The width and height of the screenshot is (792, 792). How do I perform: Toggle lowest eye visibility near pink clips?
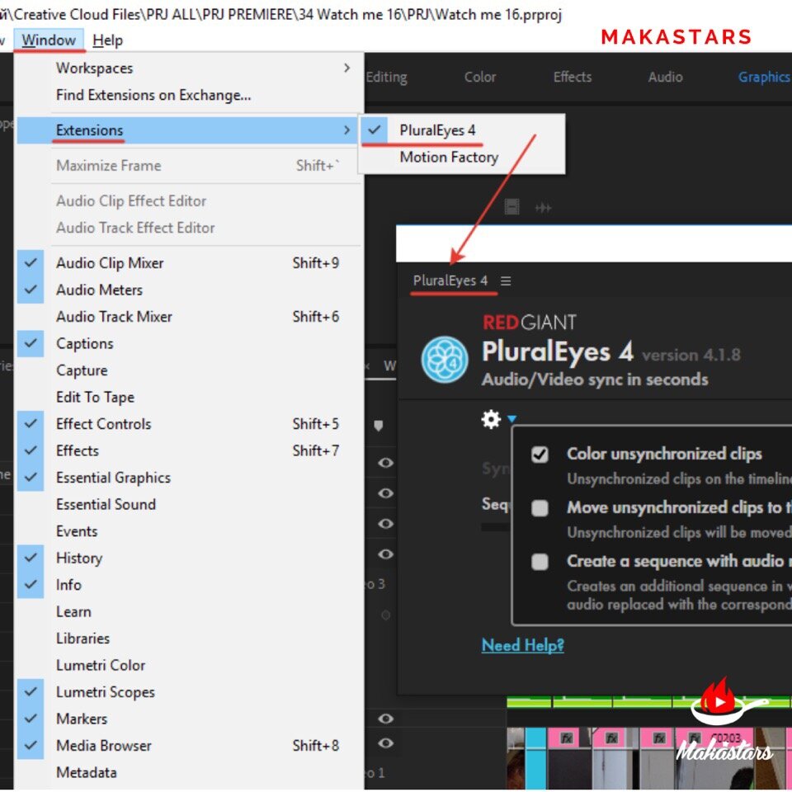click(x=386, y=743)
